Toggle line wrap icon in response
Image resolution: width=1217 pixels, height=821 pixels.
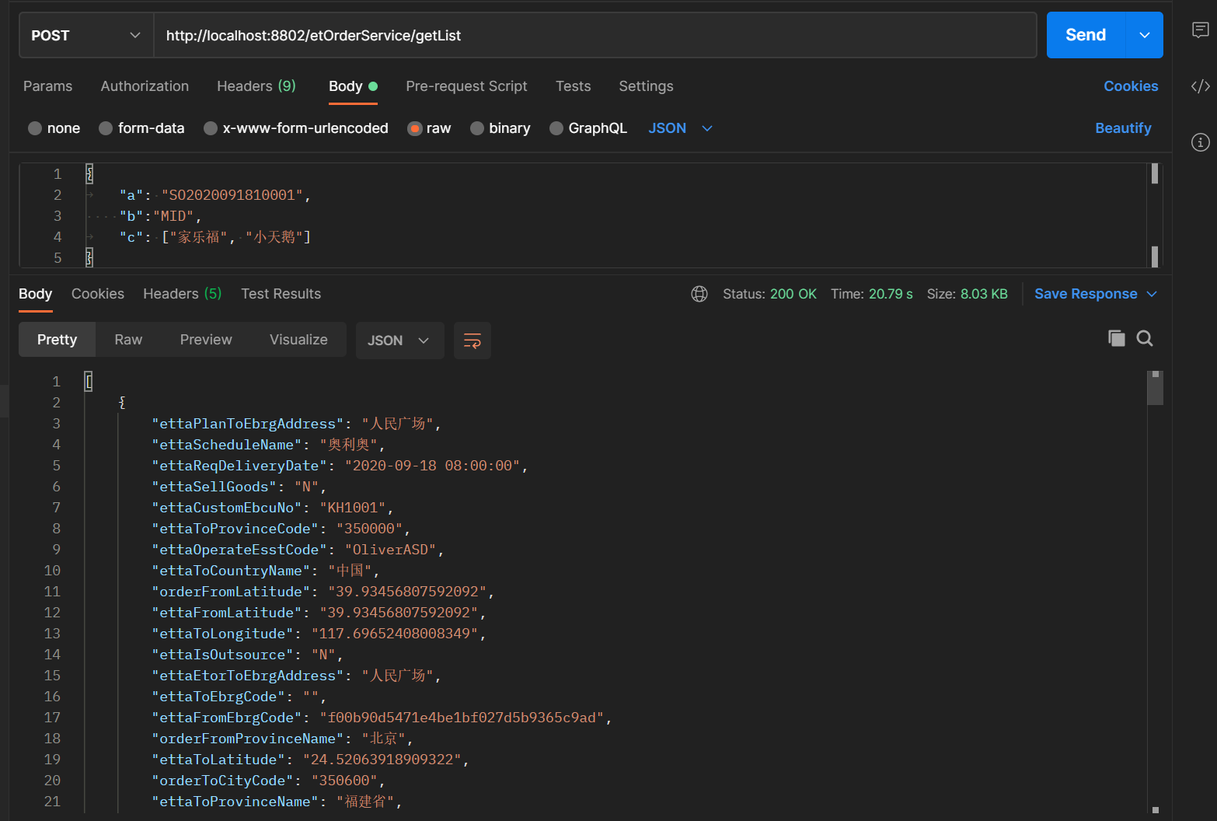tap(473, 341)
